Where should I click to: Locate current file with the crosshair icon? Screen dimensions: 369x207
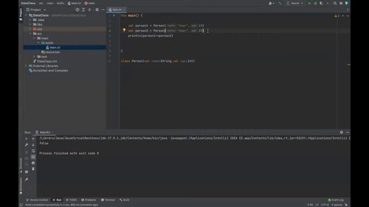77,10
